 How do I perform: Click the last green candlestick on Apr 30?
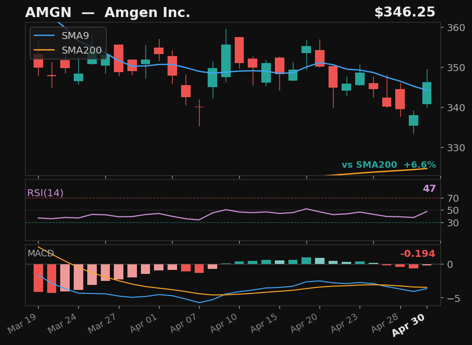coord(427,93)
